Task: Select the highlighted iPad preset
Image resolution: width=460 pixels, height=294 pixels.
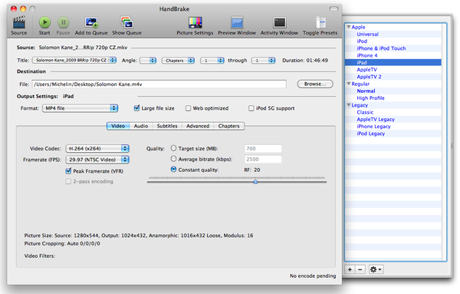Action: click(393, 62)
